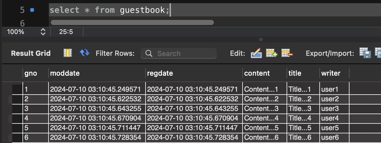This screenshot has height=143, width=381.
Task: Select gno cell with value 5
Action: tap(36, 128)
